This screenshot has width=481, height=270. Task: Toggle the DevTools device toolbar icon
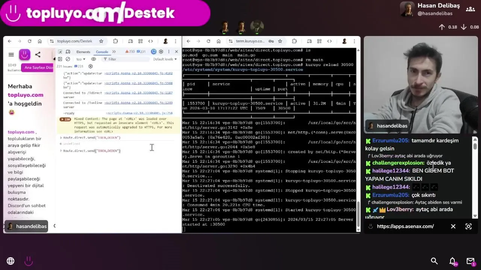click(68, 52)
